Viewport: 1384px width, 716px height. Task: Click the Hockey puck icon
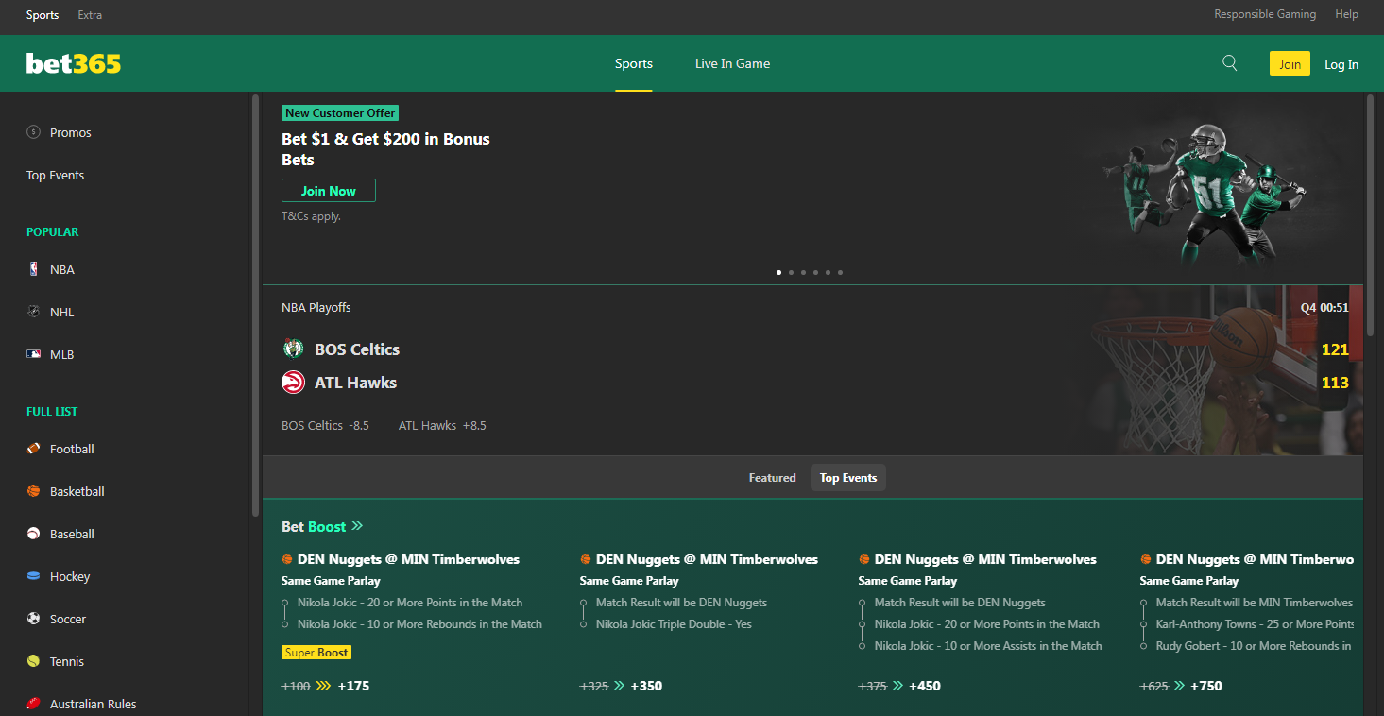[x=34, y=576]
